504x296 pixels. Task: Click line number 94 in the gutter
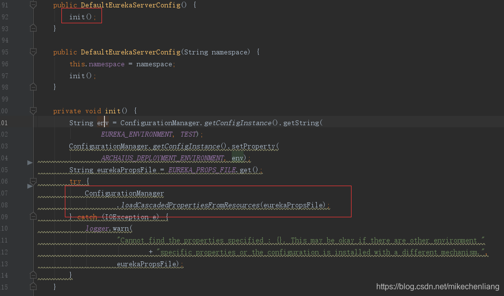pyautogui.click(x=4, y=40)
